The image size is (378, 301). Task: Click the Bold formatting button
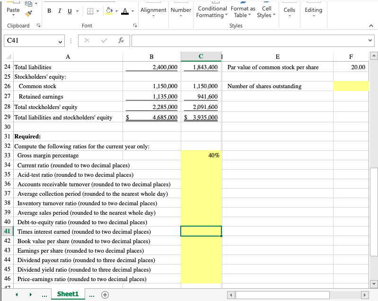(49, 11)
